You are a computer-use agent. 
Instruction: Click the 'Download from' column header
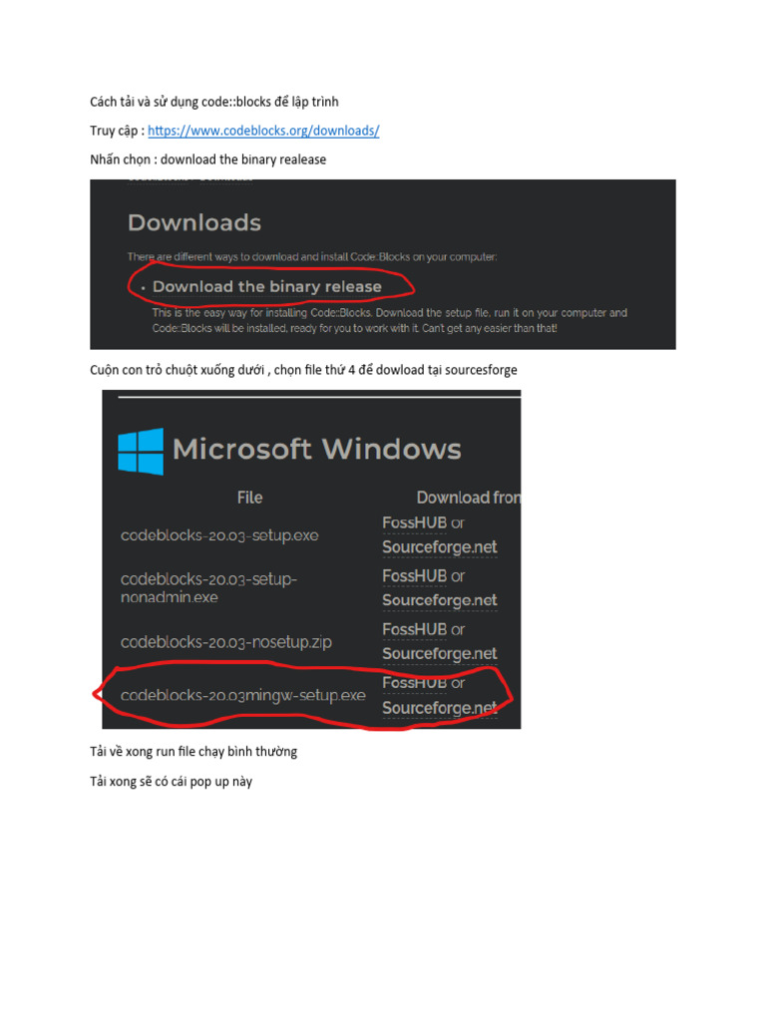coord(469,498)
